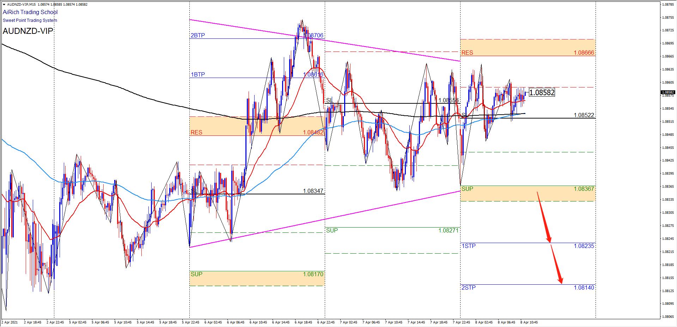Select the 1STP target line label
This screenshot has width=677, height=327.
pyautogui.click(x=469, y=246)
